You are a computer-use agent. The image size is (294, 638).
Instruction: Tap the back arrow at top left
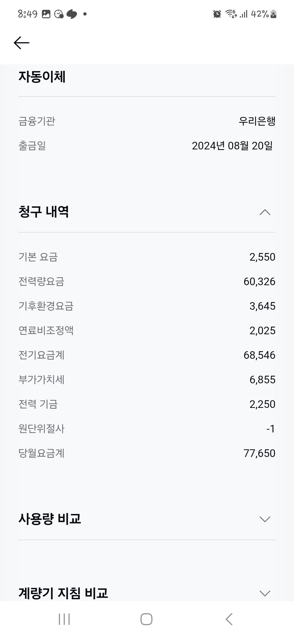pos(22,43)
